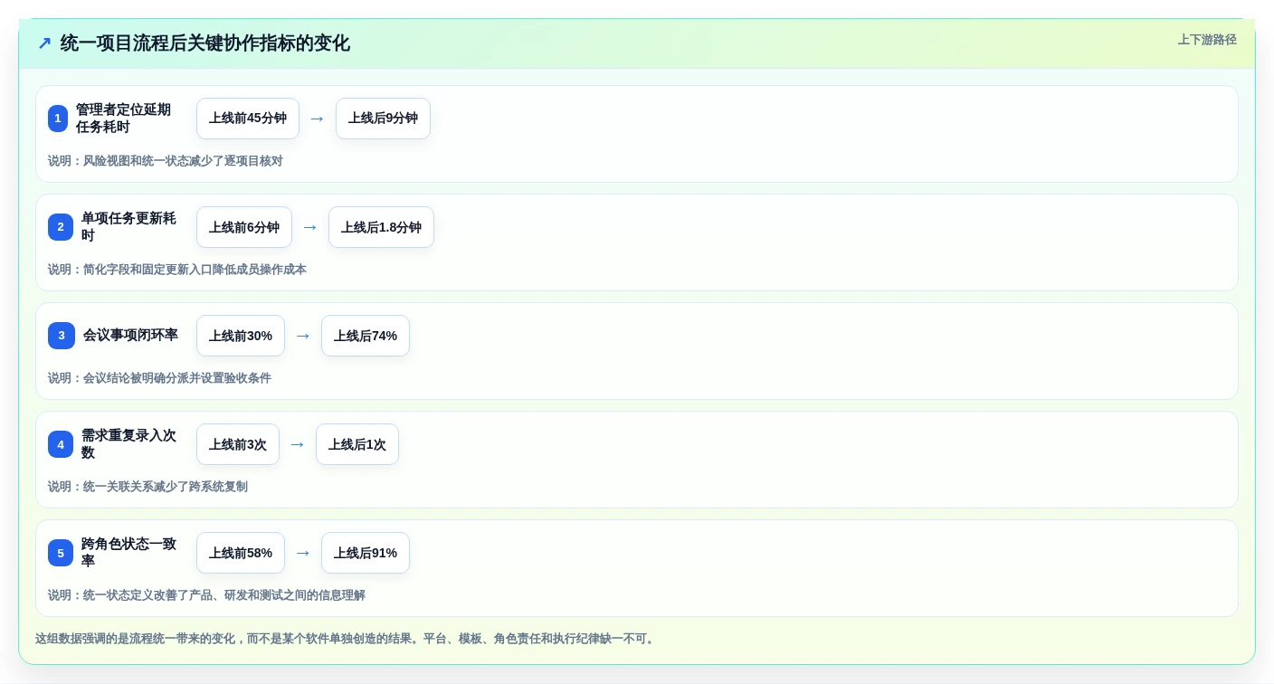Select the 上线后1.8分钟 chip
The height and width of the screenshot is (684, 1274).
(381, 227)
